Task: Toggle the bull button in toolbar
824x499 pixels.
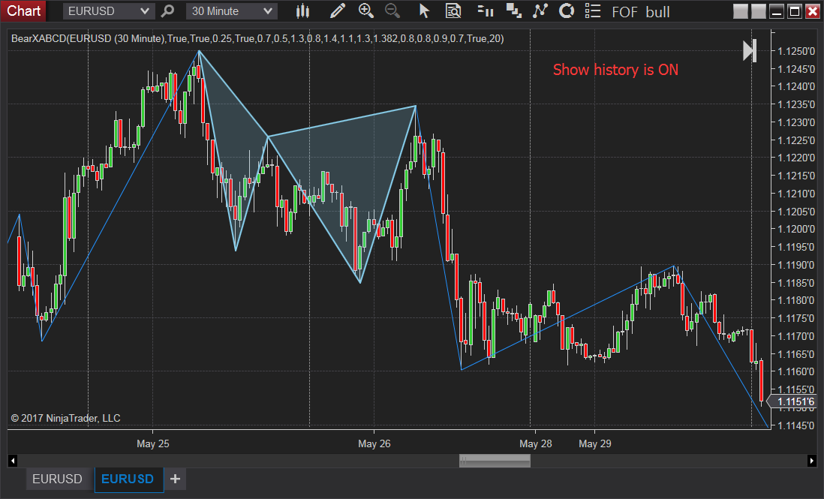Action: coord(657,11)
